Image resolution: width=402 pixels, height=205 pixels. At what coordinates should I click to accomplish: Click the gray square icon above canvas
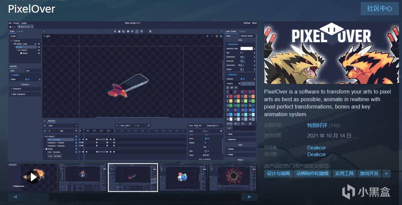click(217, 36)
